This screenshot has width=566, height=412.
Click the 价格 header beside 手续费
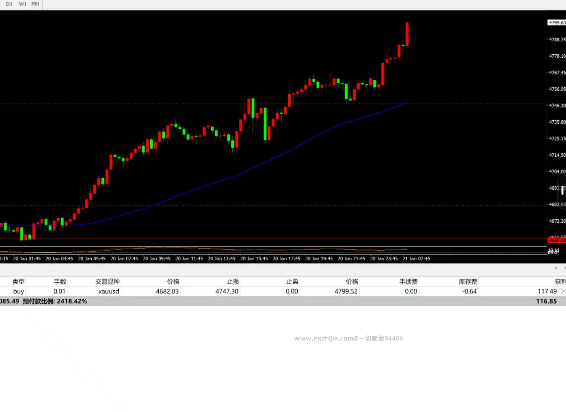coord(352,282)
